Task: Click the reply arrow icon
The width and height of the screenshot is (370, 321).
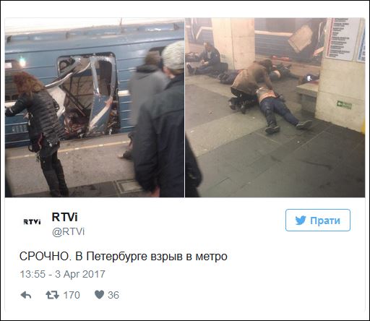Action: point(26,295)
